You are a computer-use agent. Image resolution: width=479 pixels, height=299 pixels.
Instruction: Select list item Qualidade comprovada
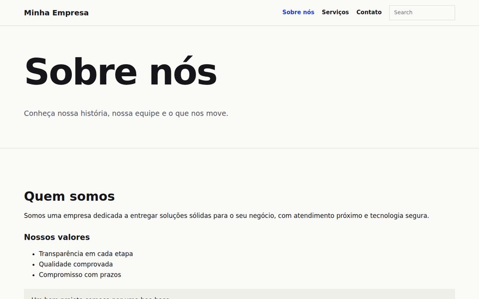click(x=76, y=264)
